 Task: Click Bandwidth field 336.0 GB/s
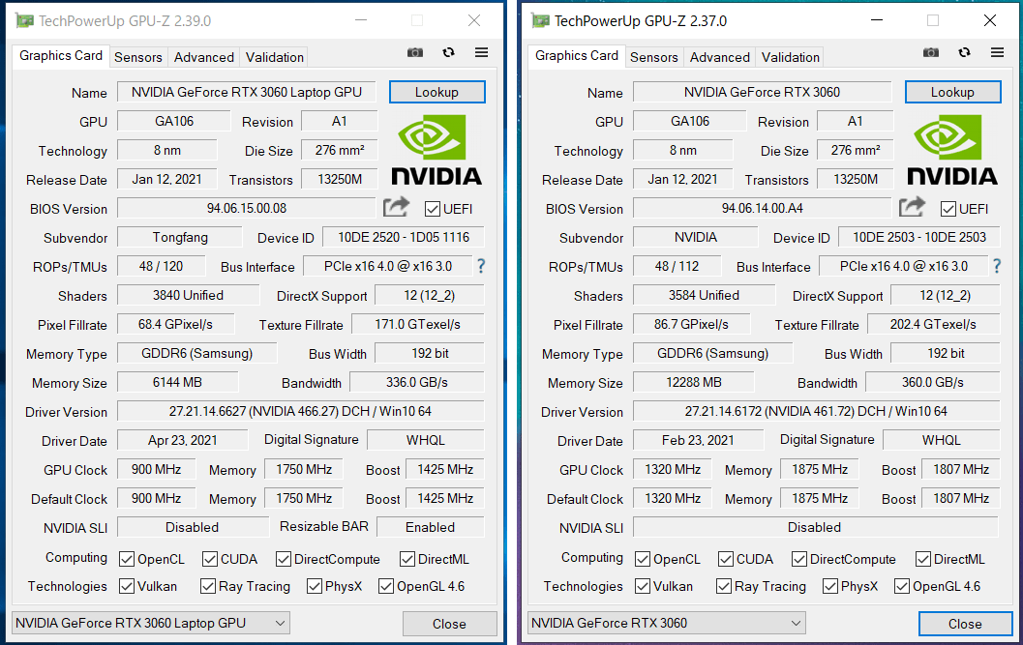[x=417, y=383]
